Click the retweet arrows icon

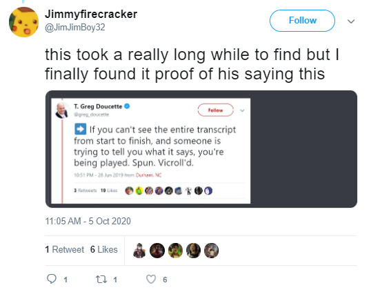[x=101, y=279]
